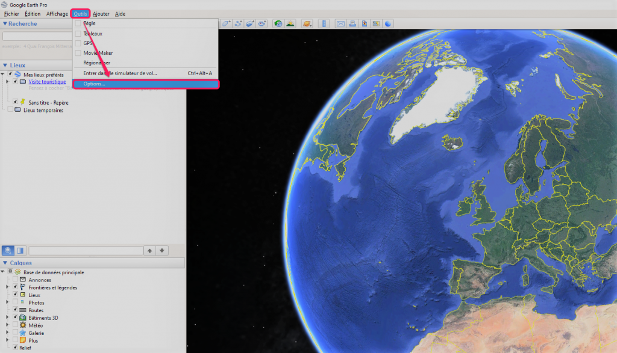Click the Météo sun icon
The height and width of the screenshot is (353, 617).
pyautogui.click(x=23, y=325)
